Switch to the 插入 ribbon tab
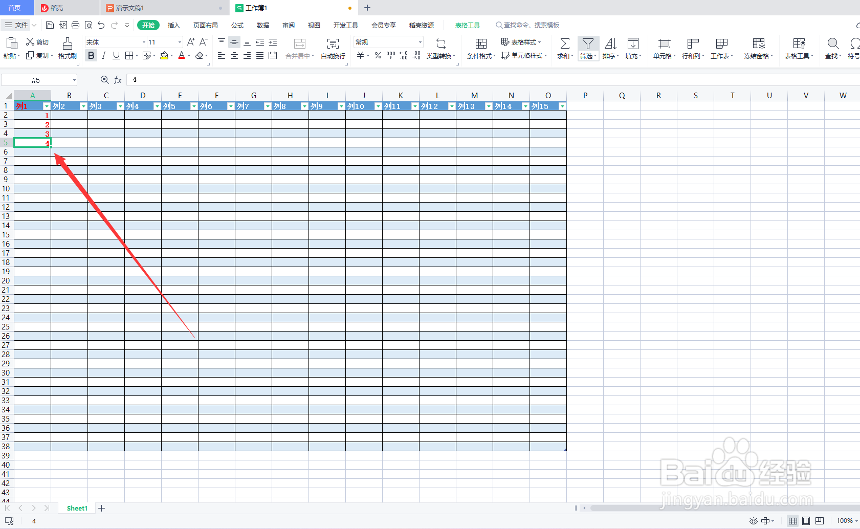860x529 pixels. pyautogui.click(x=174, y=25)
